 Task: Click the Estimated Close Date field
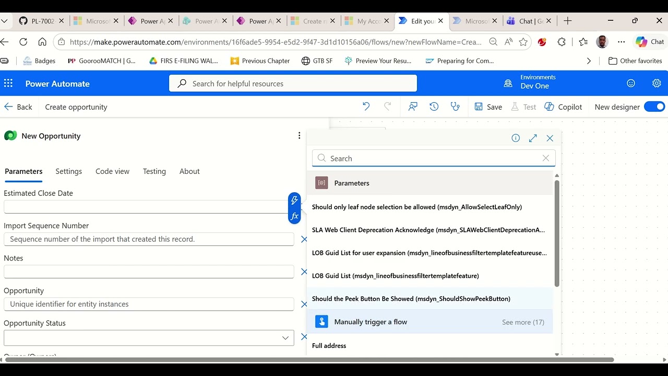click(x=146, y=207)
